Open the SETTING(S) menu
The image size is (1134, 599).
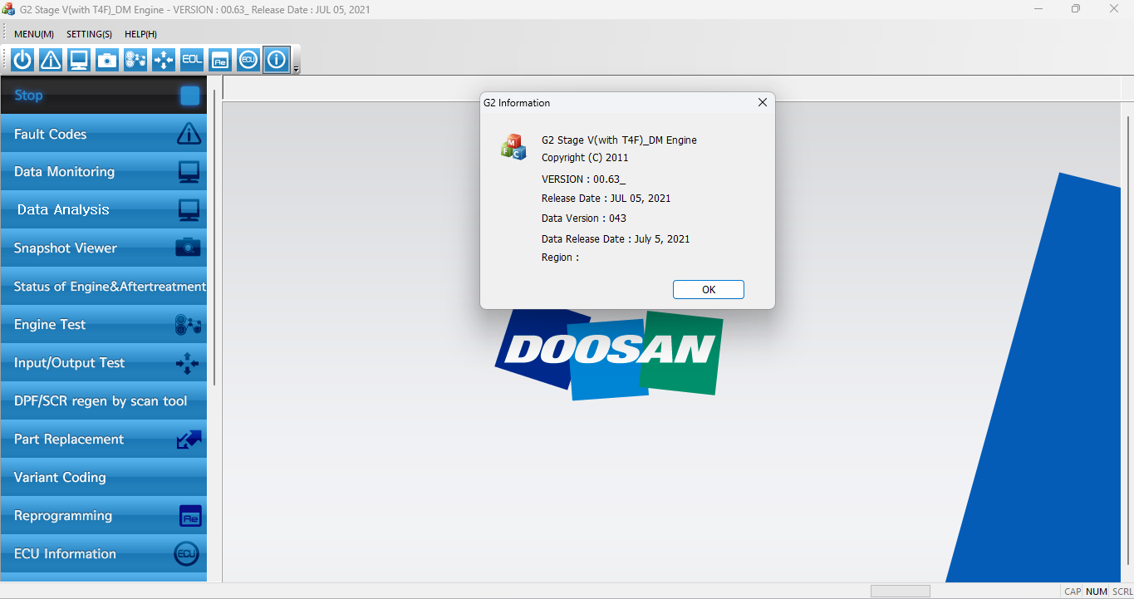89,34
